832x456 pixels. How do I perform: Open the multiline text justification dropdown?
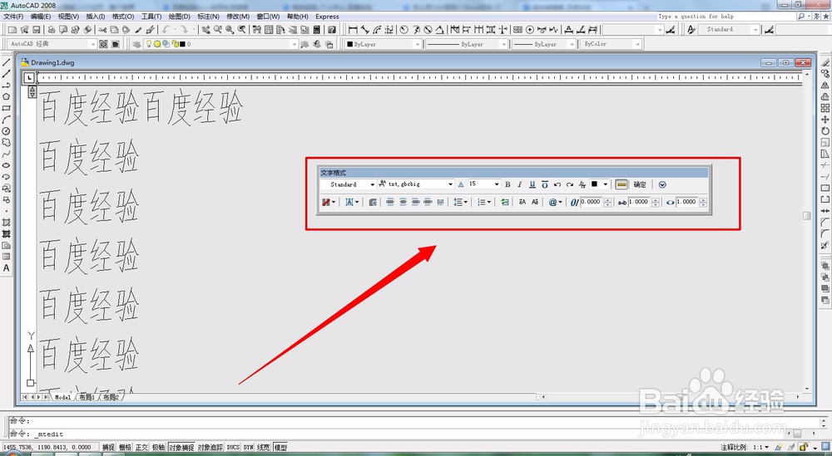[351, 202]
